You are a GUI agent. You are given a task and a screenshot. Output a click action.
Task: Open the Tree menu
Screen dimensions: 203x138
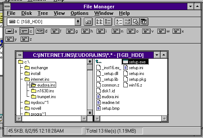click(x=43, y=13)
